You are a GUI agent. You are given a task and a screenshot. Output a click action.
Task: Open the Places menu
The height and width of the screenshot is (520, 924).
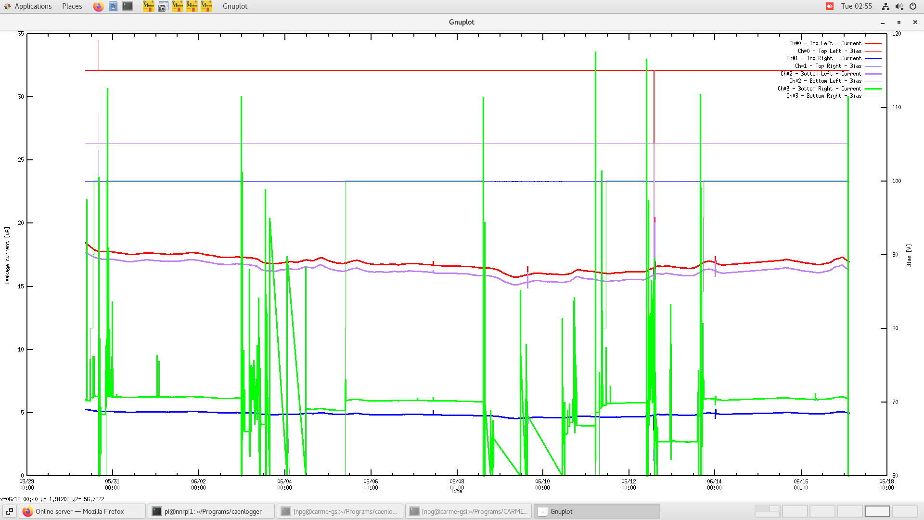pos(72,6)
